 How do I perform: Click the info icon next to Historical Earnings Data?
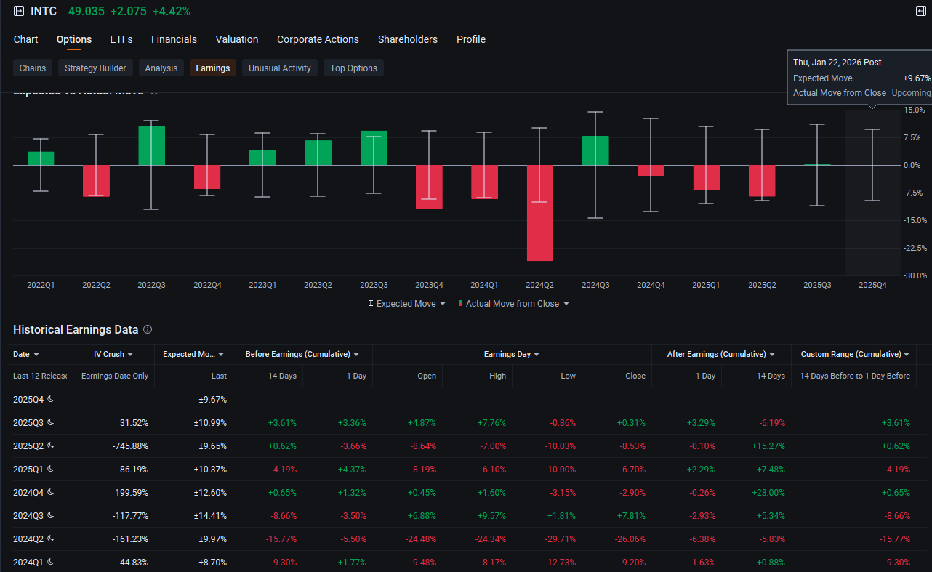point(148,329)
